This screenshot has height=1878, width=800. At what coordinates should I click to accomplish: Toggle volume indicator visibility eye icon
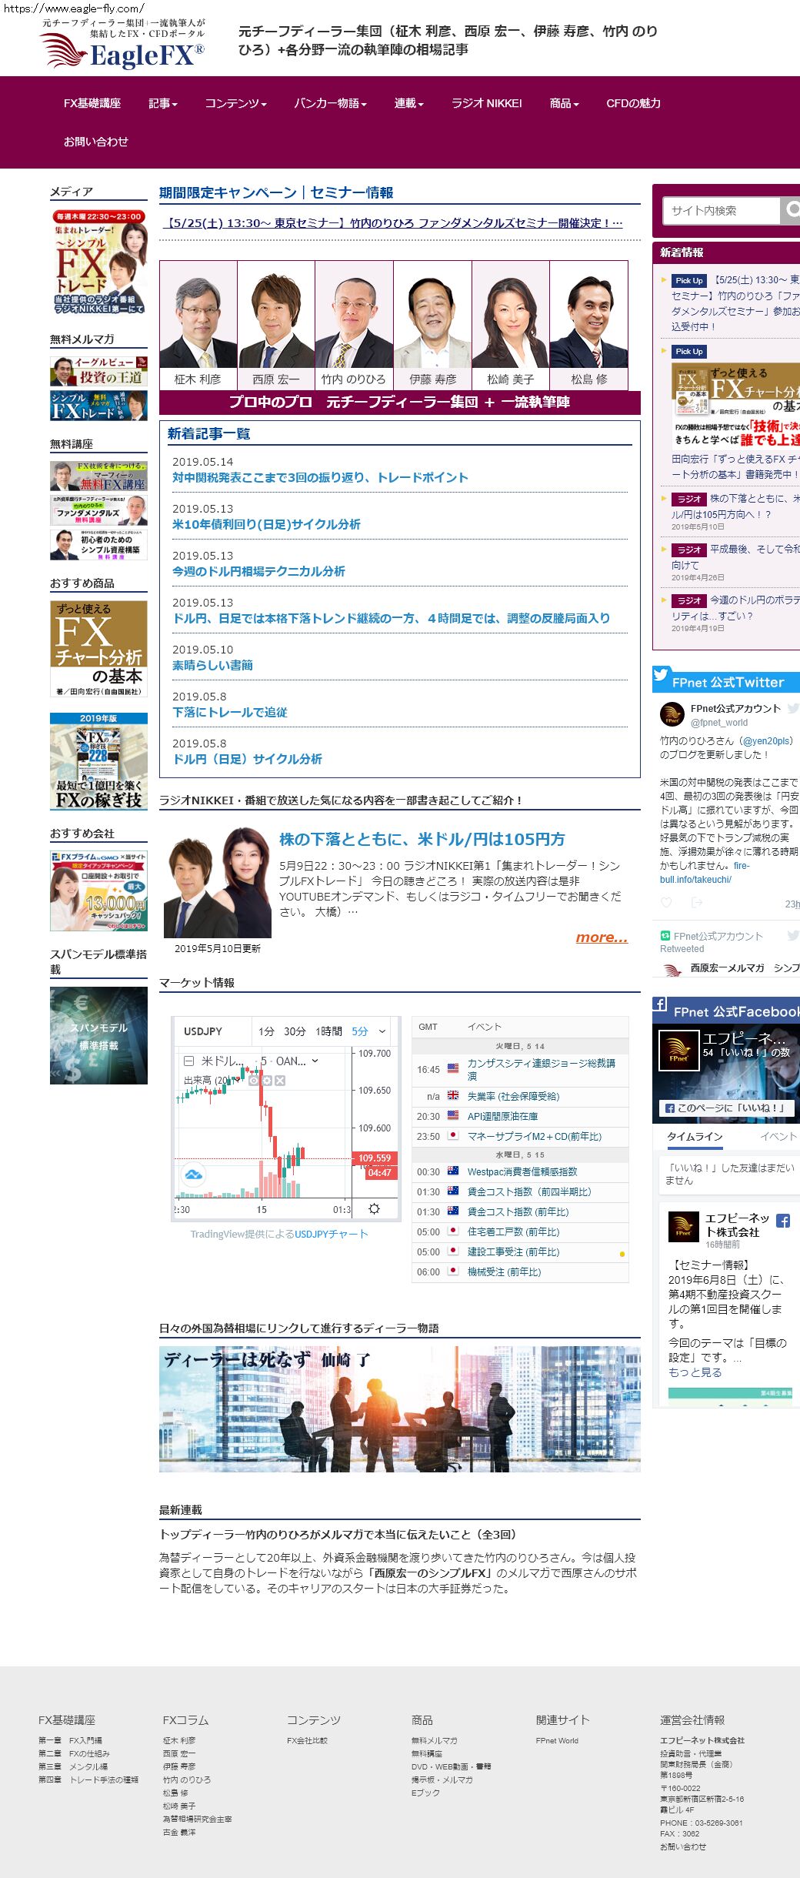click(254, 1081)
